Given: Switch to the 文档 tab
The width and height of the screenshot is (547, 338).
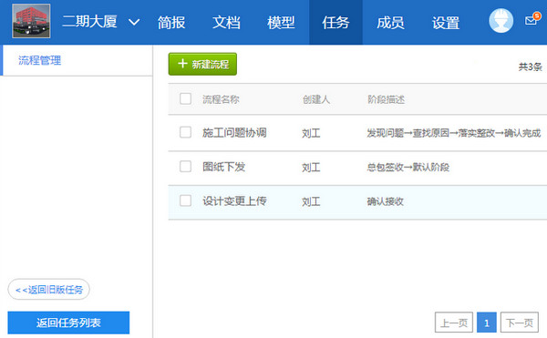Looking at the screenshot, I should [226, 23].
